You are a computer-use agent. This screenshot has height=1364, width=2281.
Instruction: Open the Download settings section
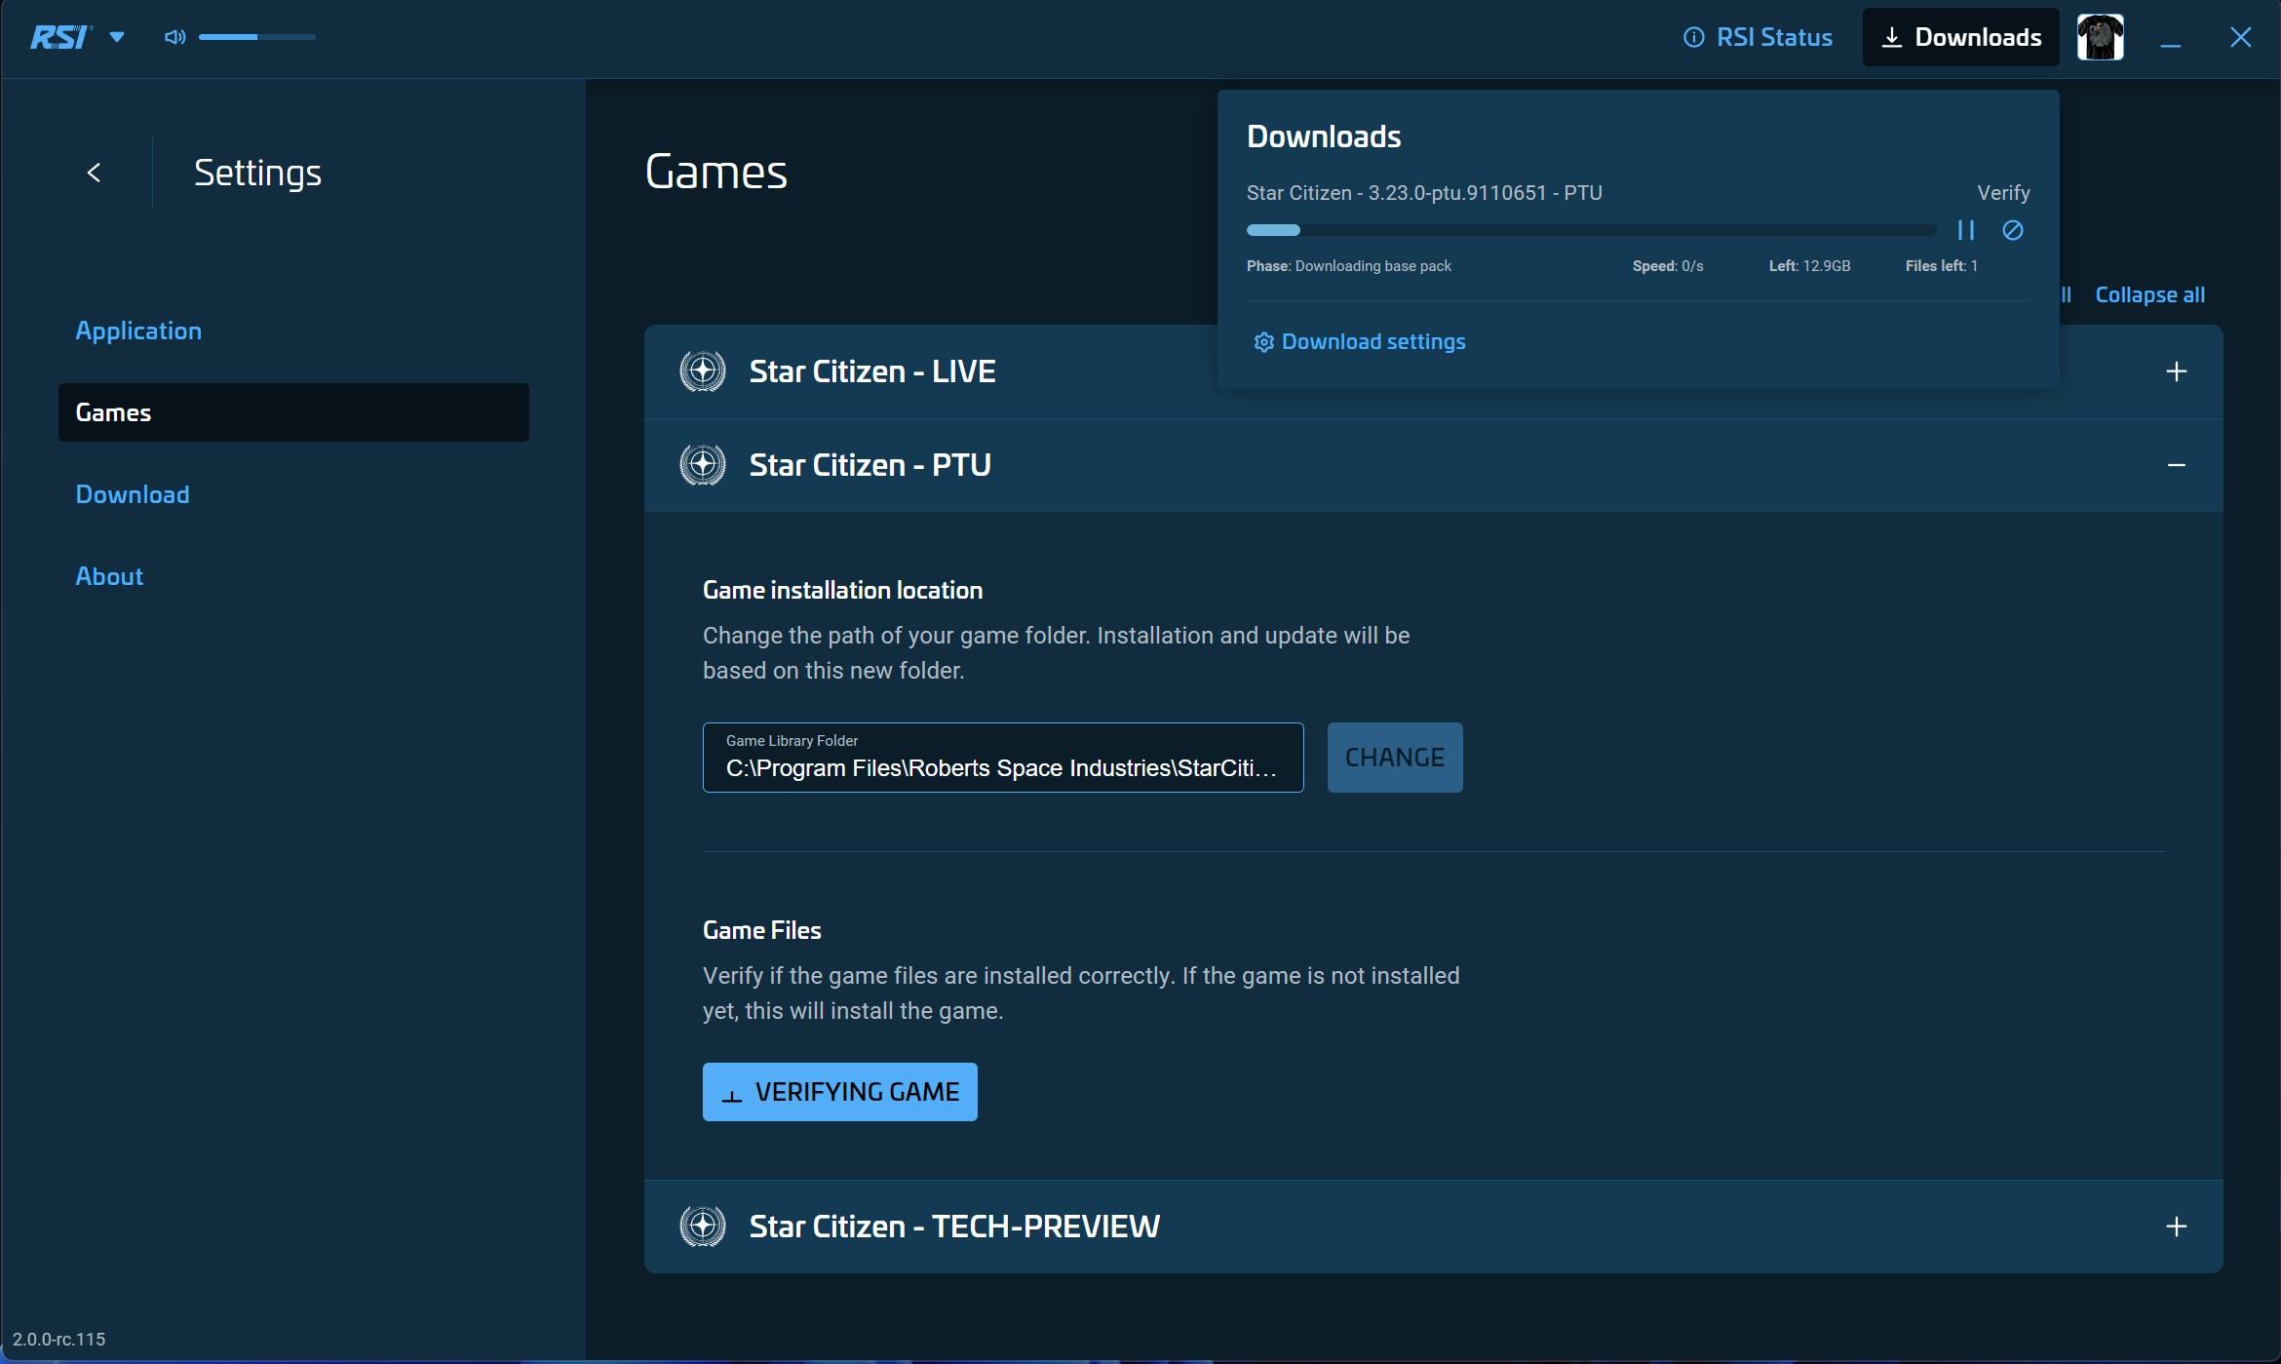pyautogui.click(x=133, y=494)
